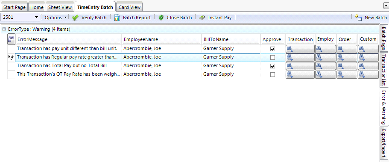Switch to the Sheet View tab
Screen dimensions: 389x162
60,7
